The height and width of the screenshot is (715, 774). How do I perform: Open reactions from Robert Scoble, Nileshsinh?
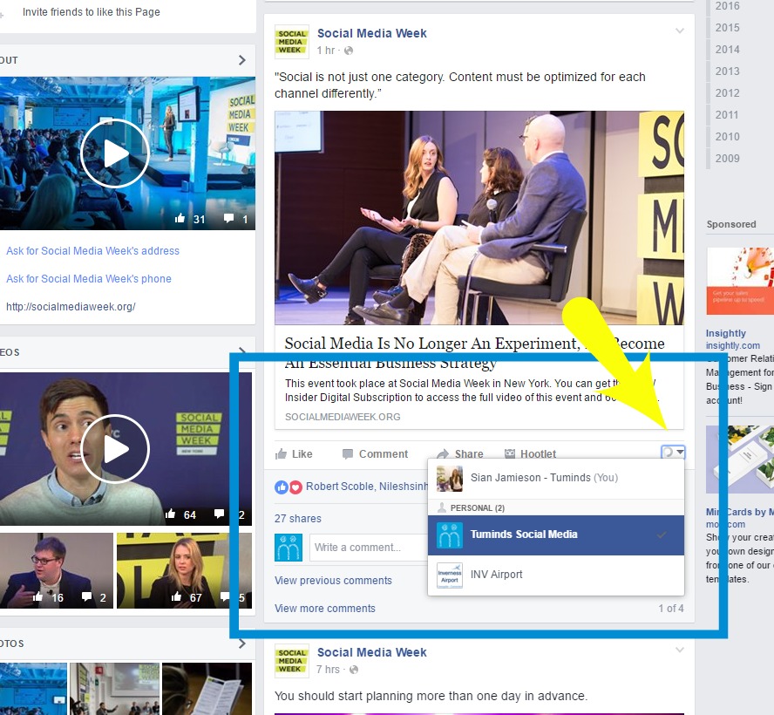[x=367, y=487]
